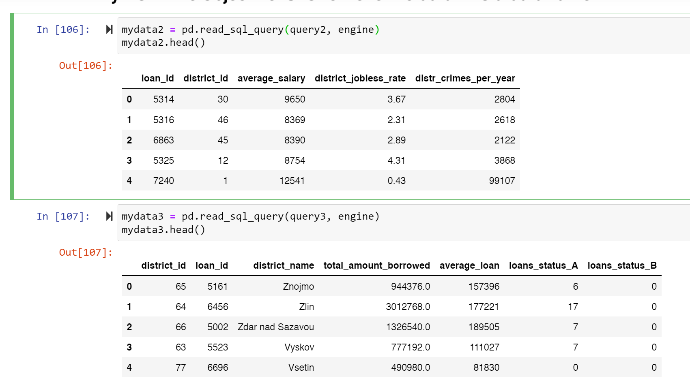Click the Out[107] output label
Image resolution: width=690 pixels, height=389 pixels.
[x=85, y=252]
